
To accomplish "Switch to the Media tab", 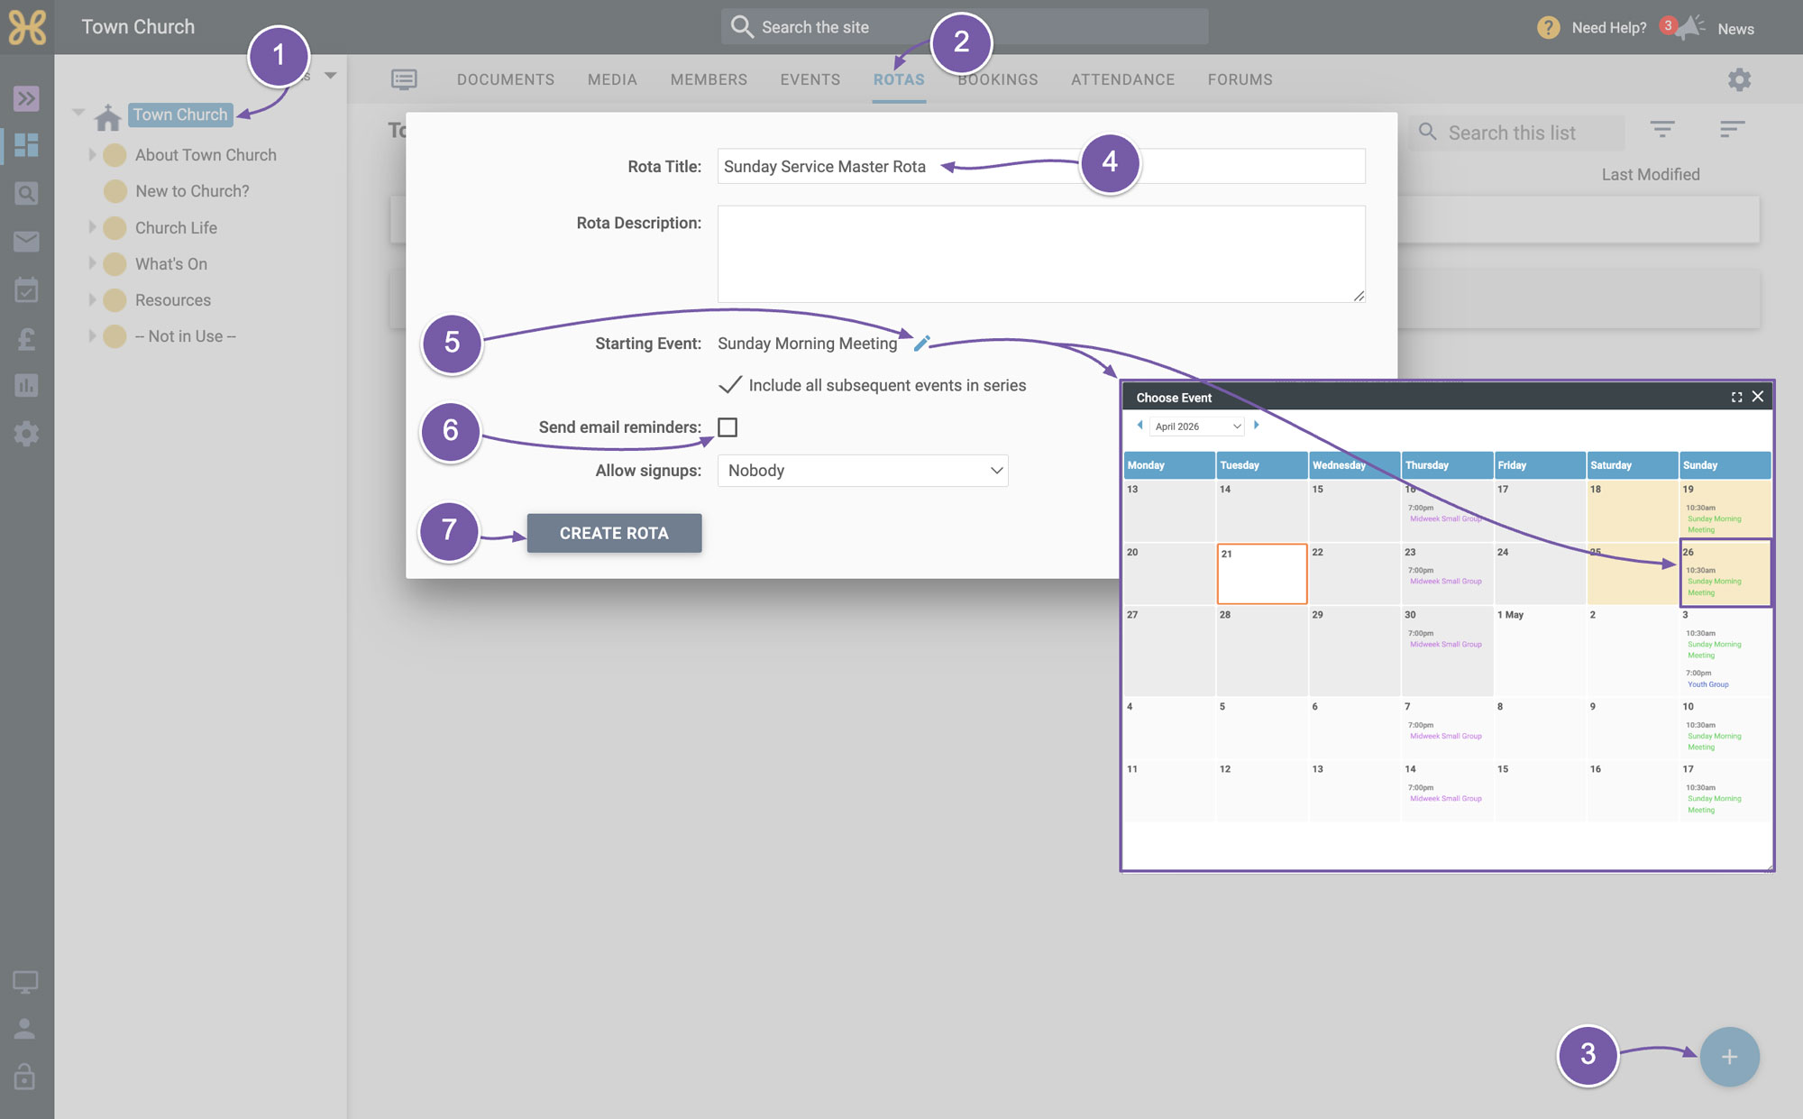I will pos(612,79).
